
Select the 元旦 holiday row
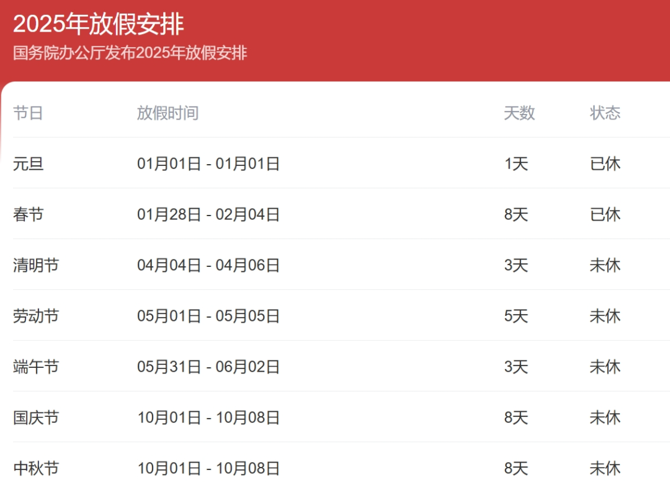29,164
